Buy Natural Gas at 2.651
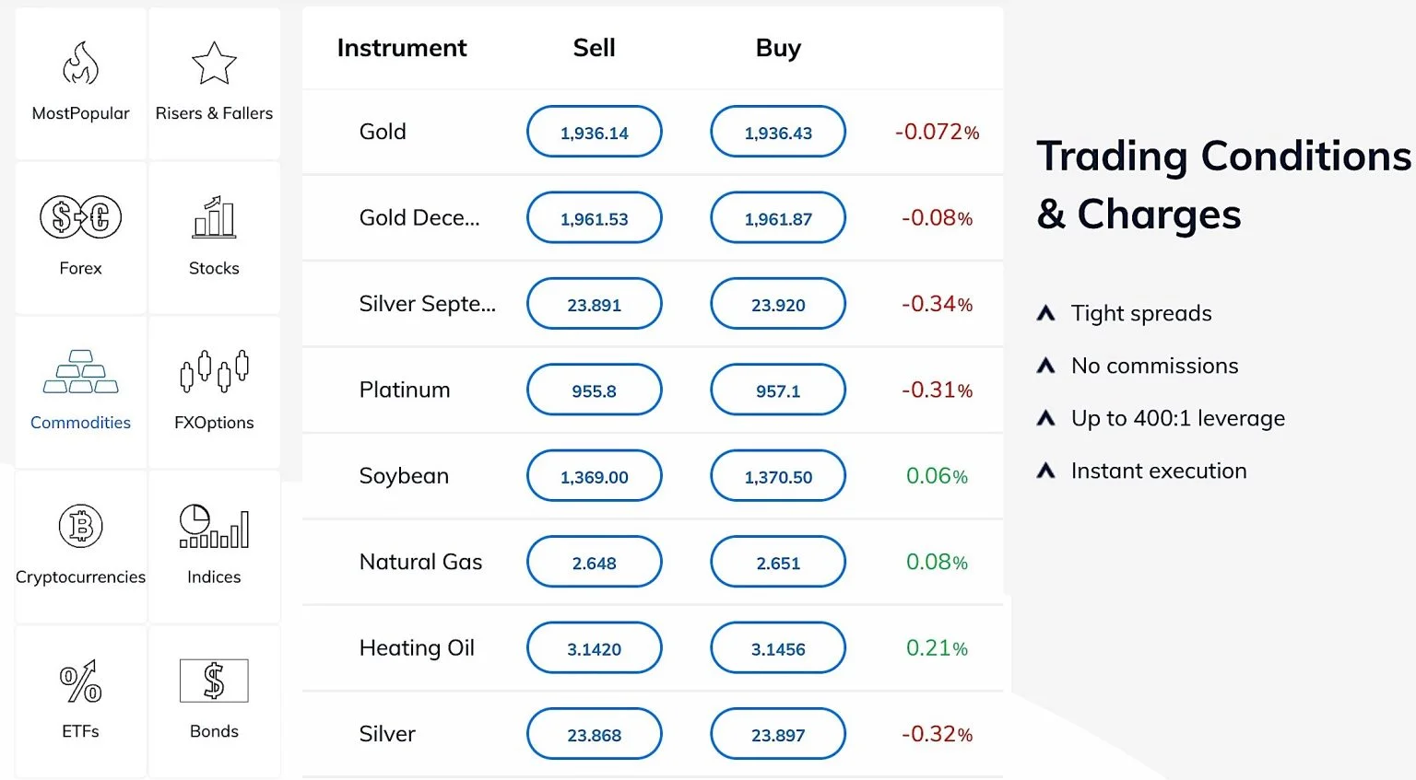1416x780 pixels. [777, 562]
